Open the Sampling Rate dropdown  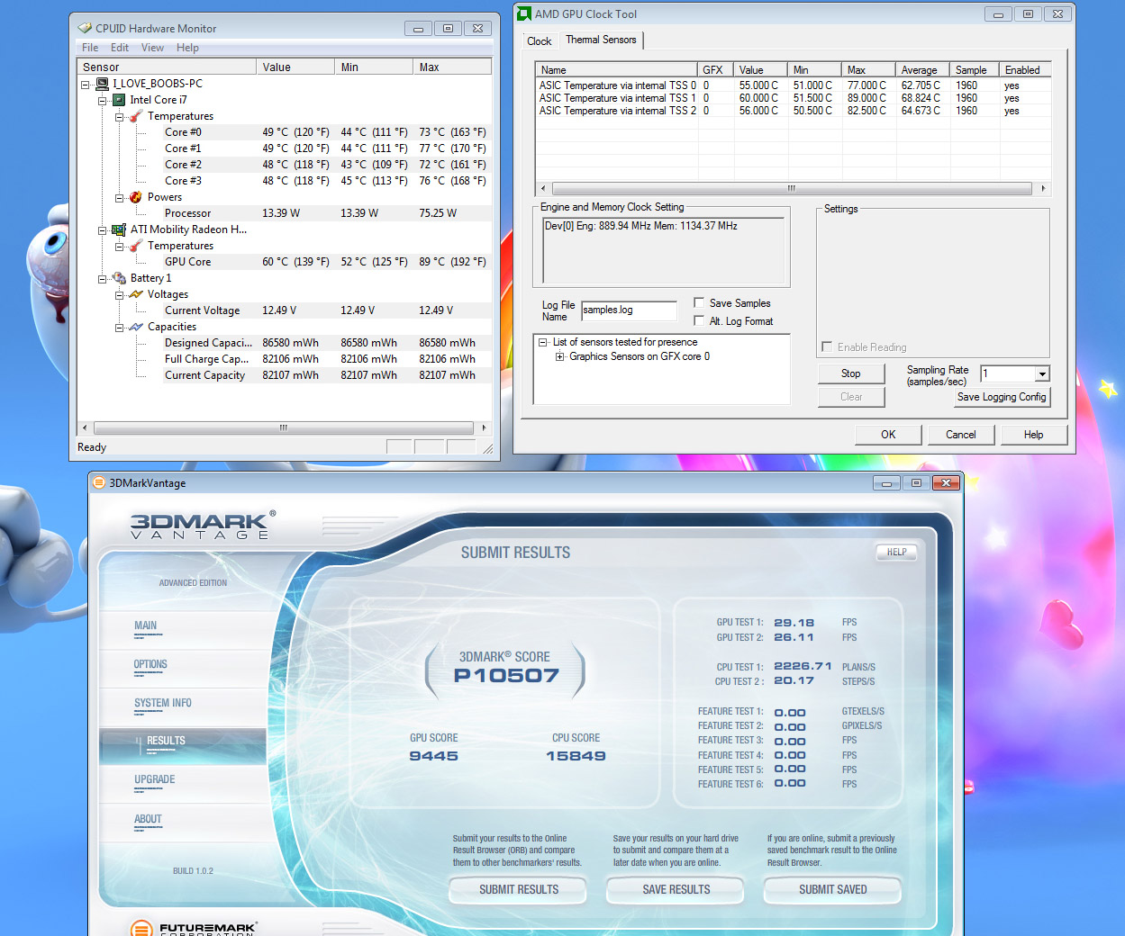[1042, 373]
